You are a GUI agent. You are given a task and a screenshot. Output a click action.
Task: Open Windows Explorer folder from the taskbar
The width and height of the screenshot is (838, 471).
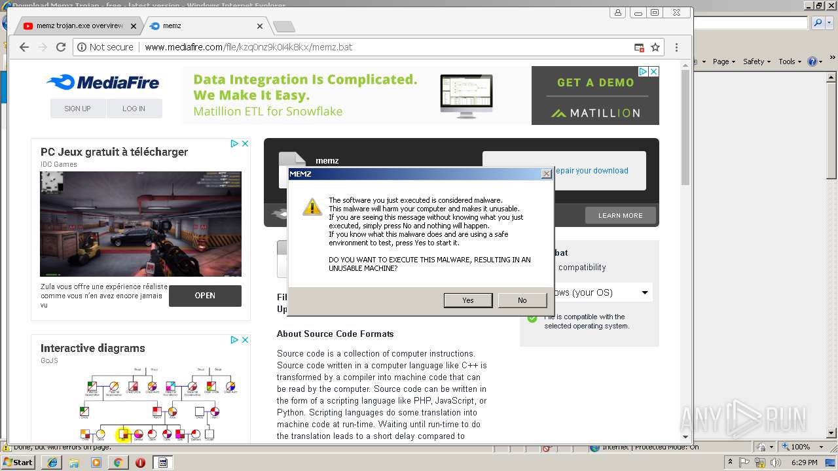(x=74, y=462)
